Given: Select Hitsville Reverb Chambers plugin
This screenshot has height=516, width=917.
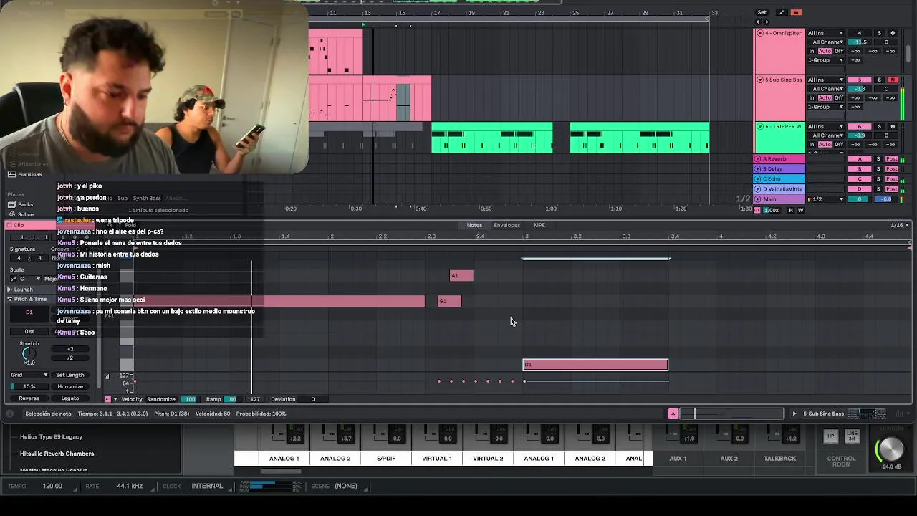Looking at the screenshot, I should (x=57, y=454).
